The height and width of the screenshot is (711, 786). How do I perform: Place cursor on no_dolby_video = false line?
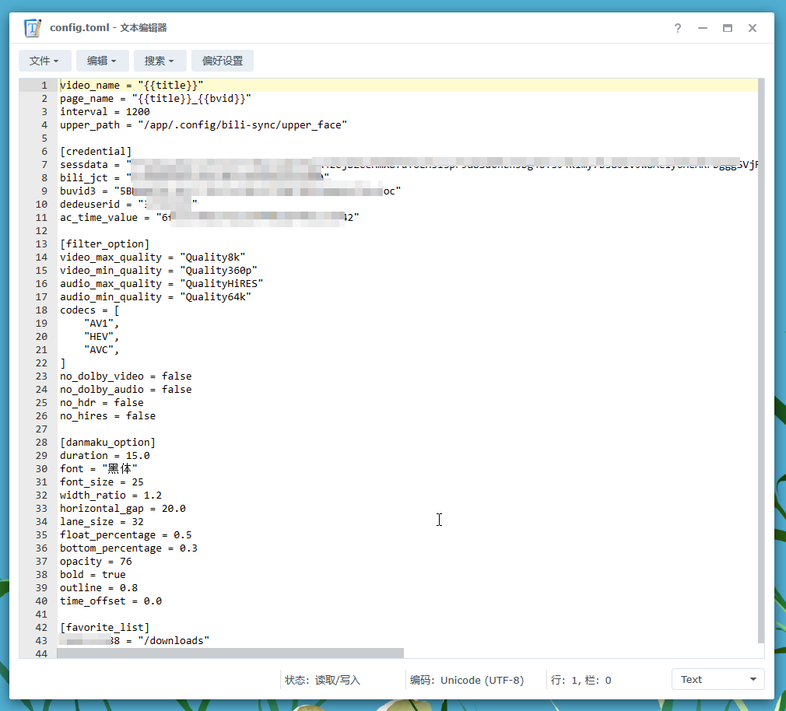[x=125, y=377]
